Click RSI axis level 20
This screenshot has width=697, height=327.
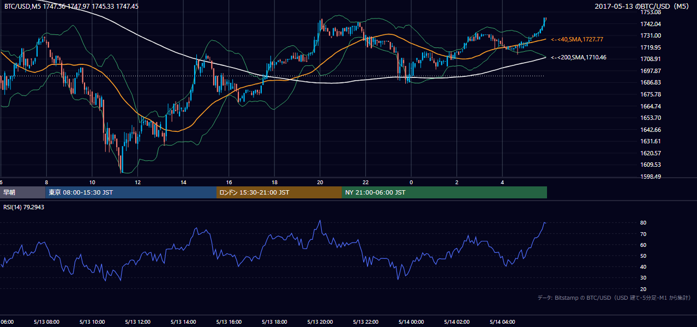click(644, 289)
